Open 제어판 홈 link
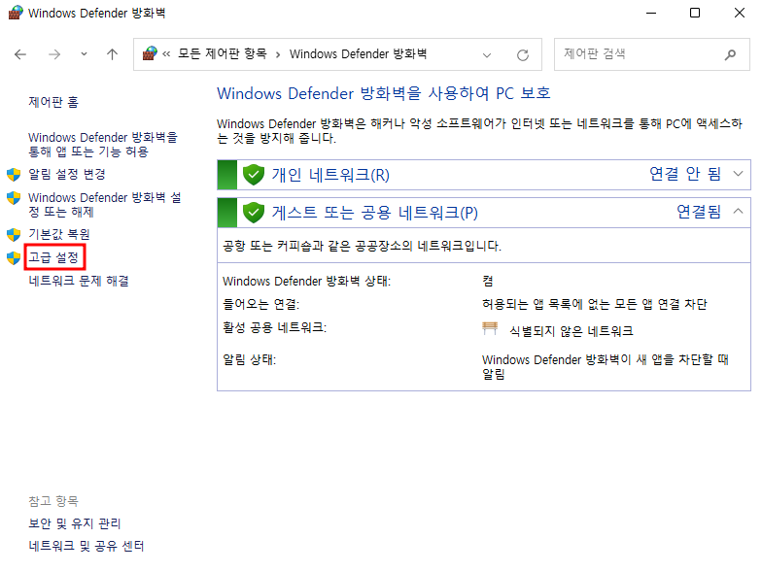 pos(53,102)
